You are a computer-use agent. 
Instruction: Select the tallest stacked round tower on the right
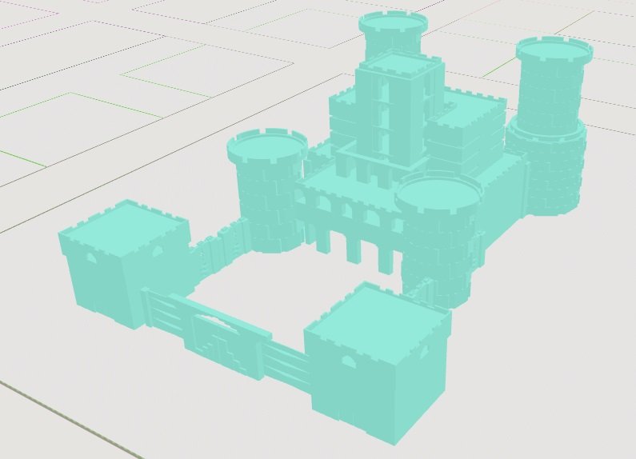tap(547, 126)
